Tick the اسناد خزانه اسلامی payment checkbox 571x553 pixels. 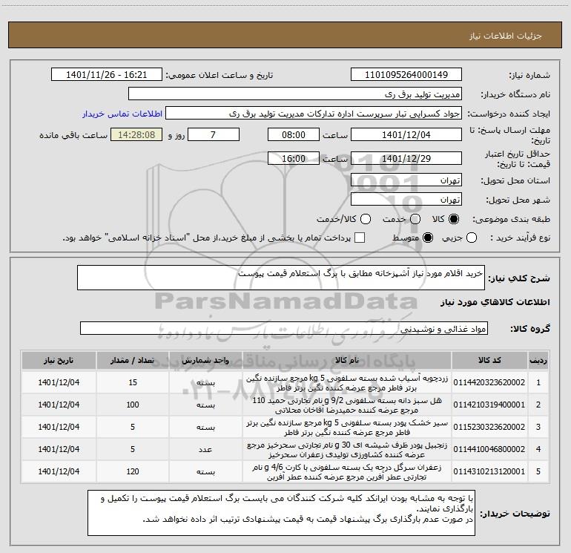360,238
